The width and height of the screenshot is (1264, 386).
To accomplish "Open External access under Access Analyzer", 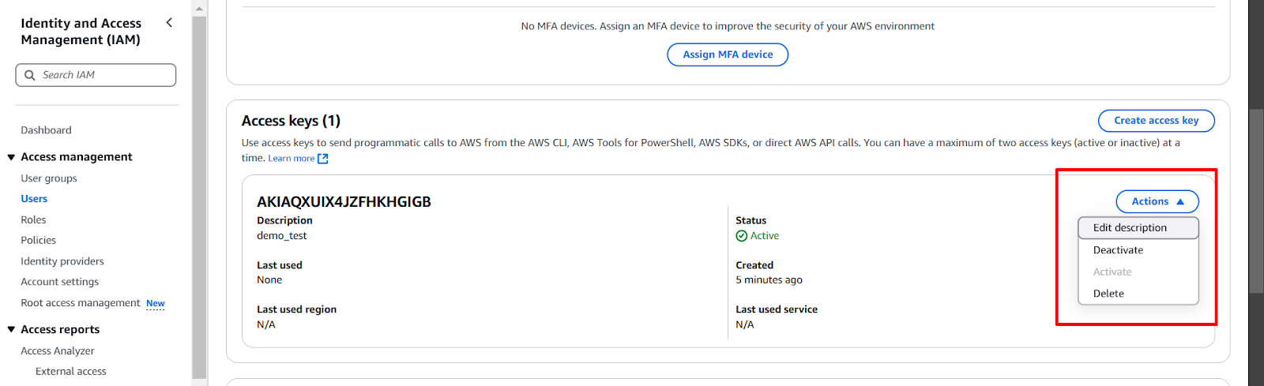I will point(71,372).
